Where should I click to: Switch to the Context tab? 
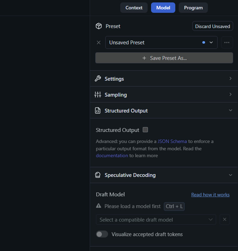[134, 8]
